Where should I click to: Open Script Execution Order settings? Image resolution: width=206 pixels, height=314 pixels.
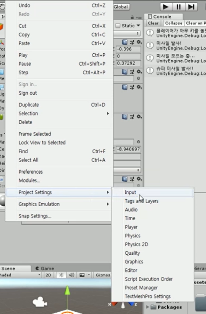pyautogui.click(x=153, y=279)
